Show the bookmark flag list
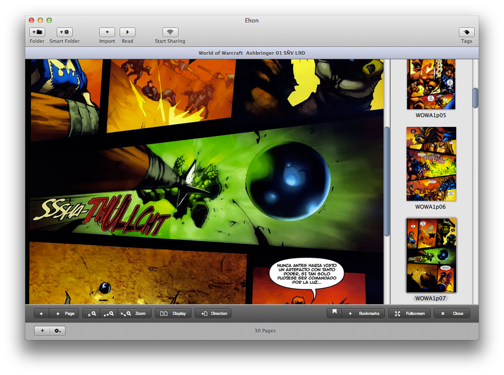Viewport: 504px width, 375px height. tap(335, 313)
